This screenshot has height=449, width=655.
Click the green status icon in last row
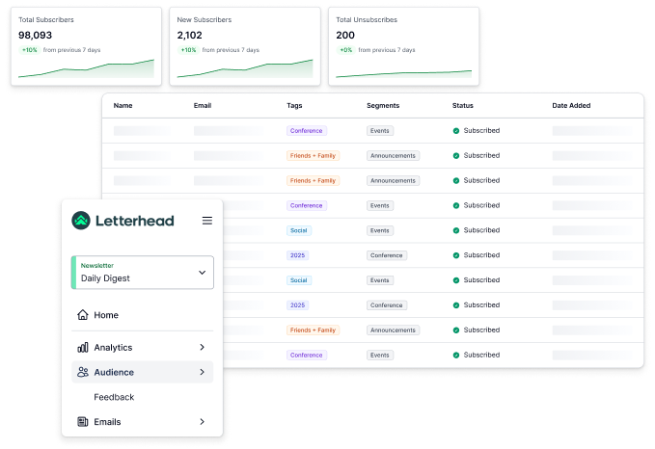click(456, 356)
